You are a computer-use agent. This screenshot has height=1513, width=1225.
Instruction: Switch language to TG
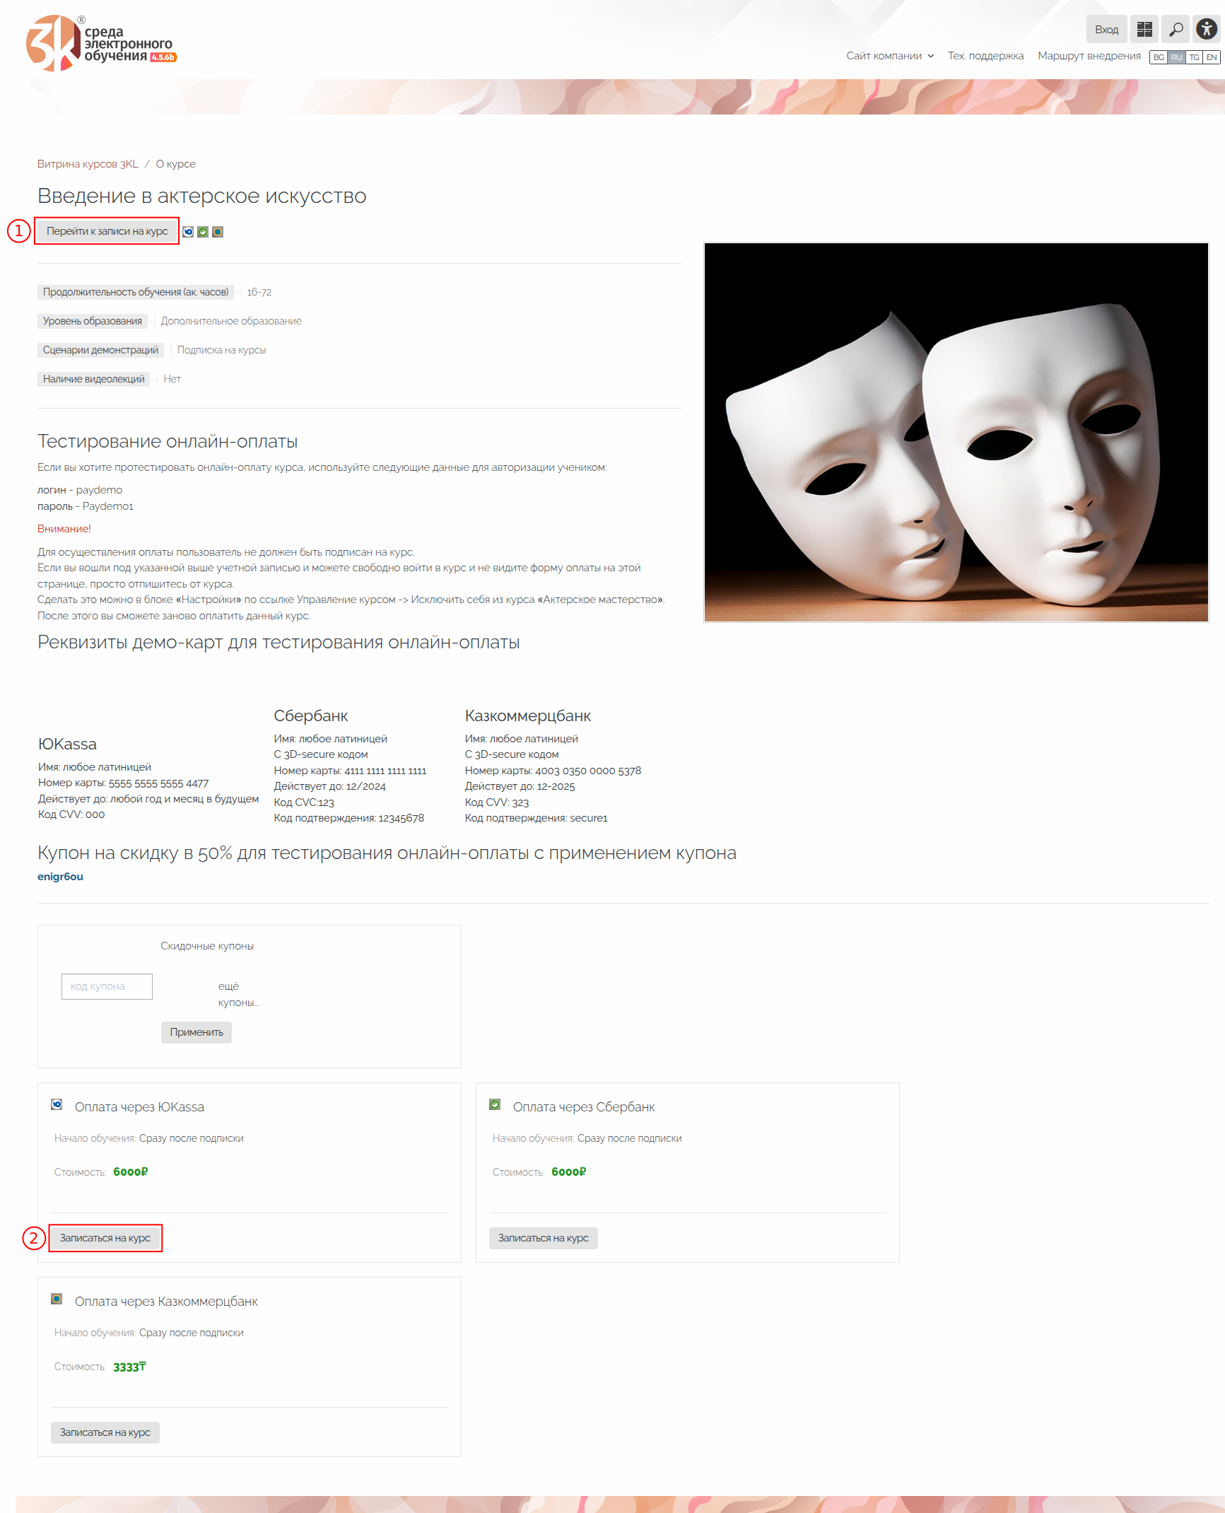pyautogui.click(x=1194, y=57)
